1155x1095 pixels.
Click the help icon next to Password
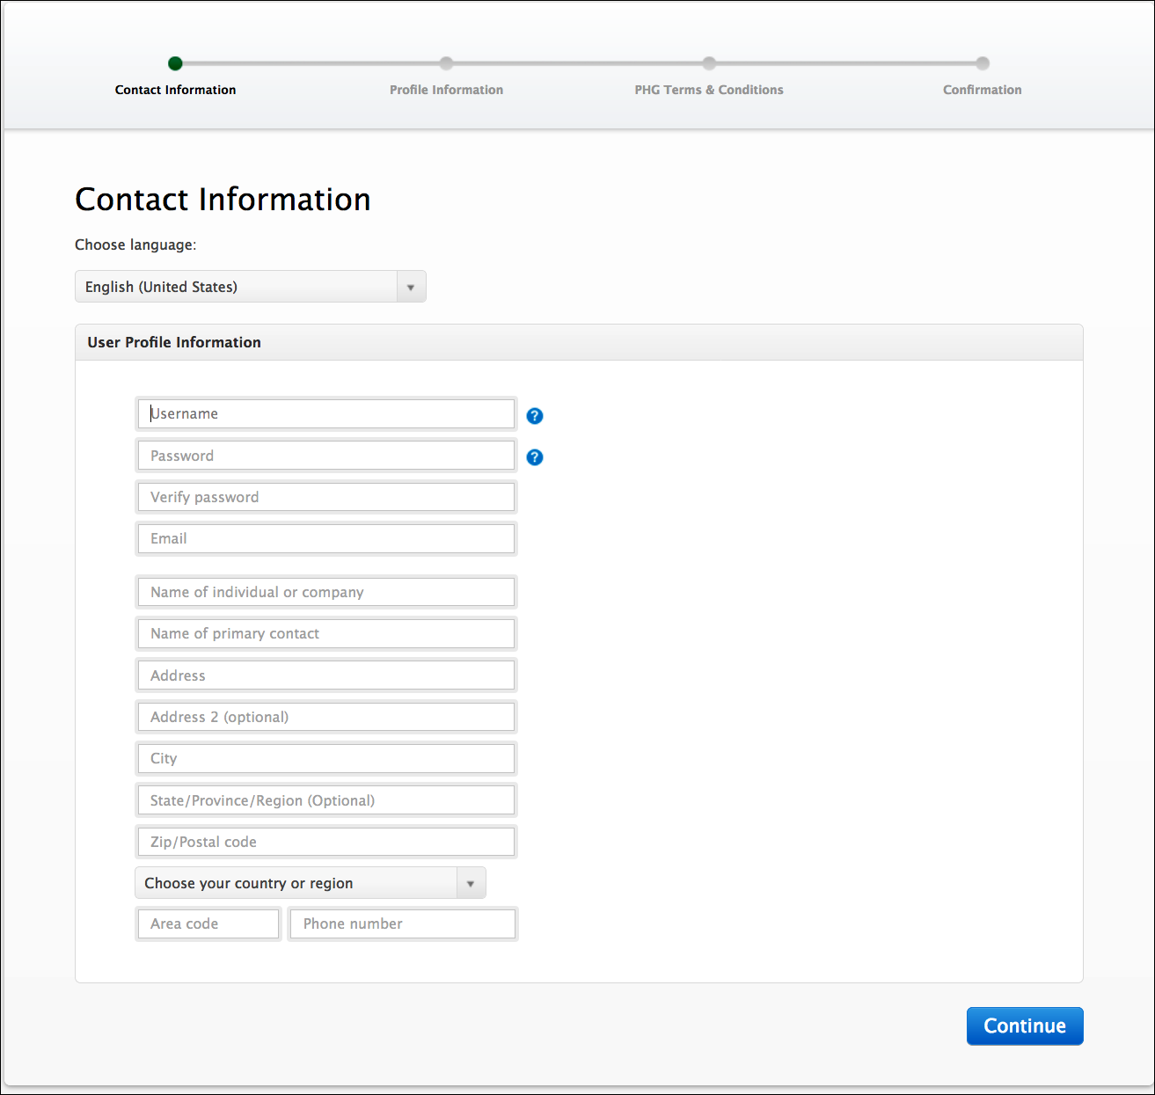tap(535, 457)
